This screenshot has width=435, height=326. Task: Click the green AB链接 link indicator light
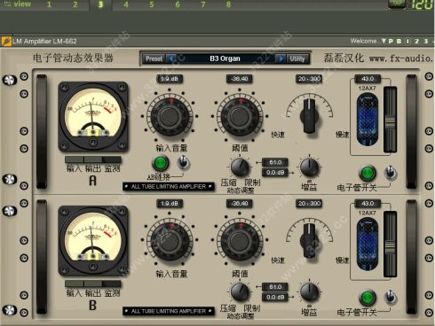161,163
